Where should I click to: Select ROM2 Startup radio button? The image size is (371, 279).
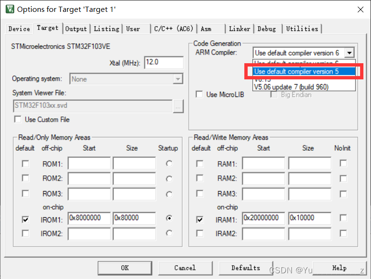169,179
